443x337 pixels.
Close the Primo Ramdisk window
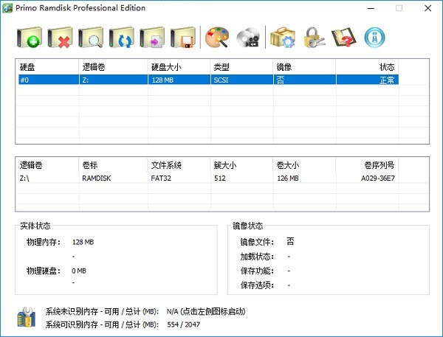point(427,8)
